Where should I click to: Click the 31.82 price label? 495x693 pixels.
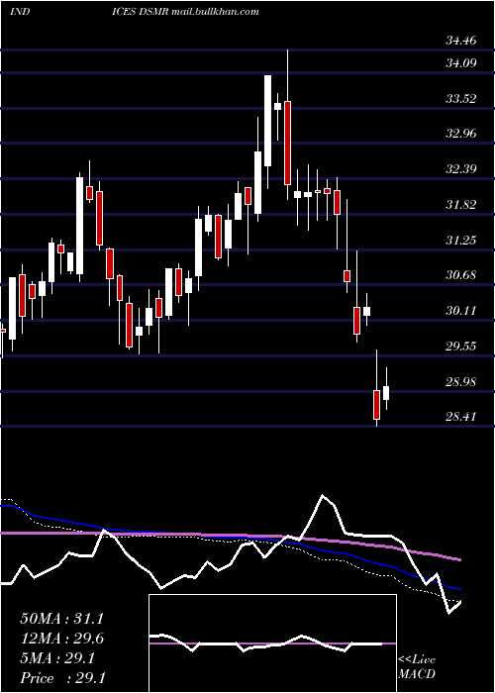461,205
